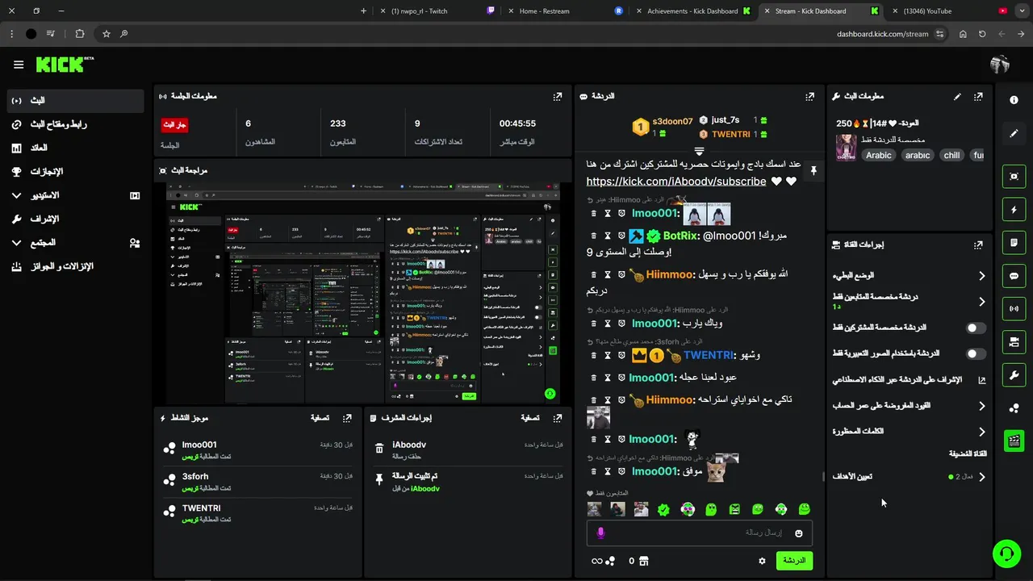The width and height of the screenshot is (1033, 581).
Task: Toggle الدردشة باستخدام الصور التعبيرية فقط switch
Action: pos(976,353)
